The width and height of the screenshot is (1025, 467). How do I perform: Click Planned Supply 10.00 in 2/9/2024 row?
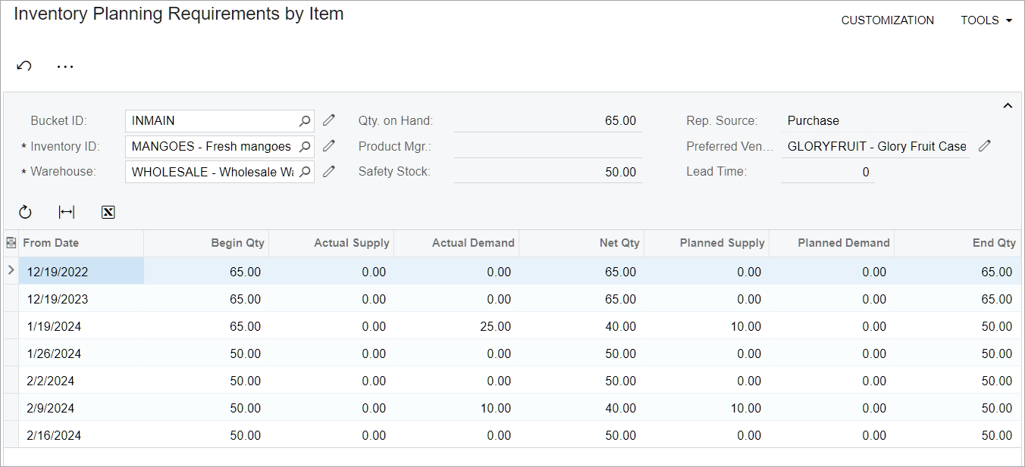click(x=707, y=408)
